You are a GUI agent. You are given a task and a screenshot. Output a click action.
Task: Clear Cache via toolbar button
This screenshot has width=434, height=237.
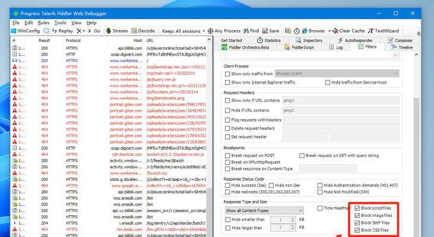click(349, 31)
